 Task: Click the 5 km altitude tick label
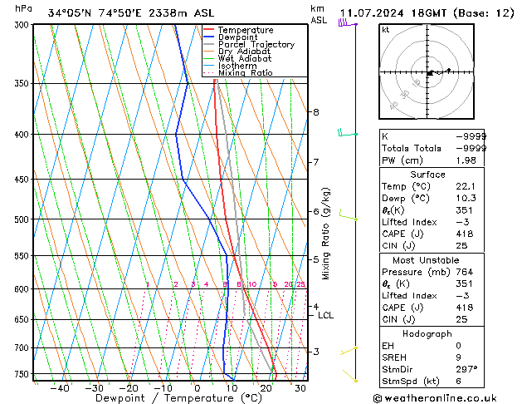[316, 259]
